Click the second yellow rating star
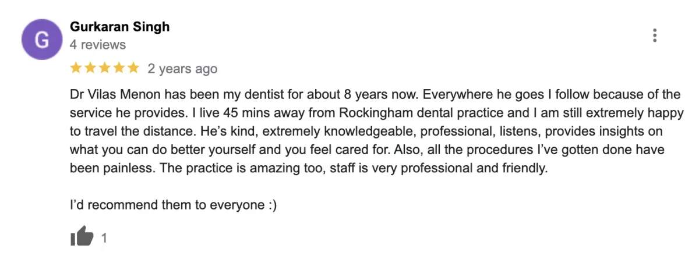The width and height of the screenshot is (699, 263). (90, 68)
